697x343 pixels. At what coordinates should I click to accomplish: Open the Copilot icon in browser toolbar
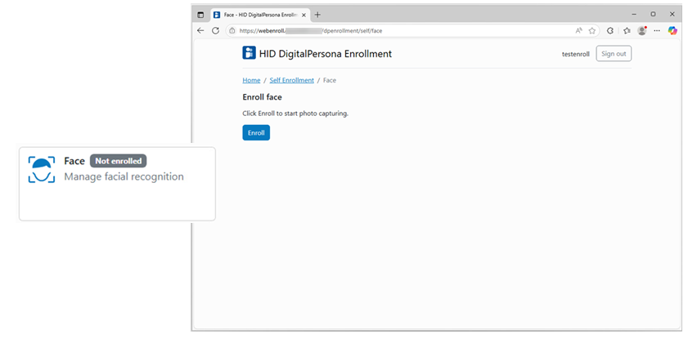672,30
